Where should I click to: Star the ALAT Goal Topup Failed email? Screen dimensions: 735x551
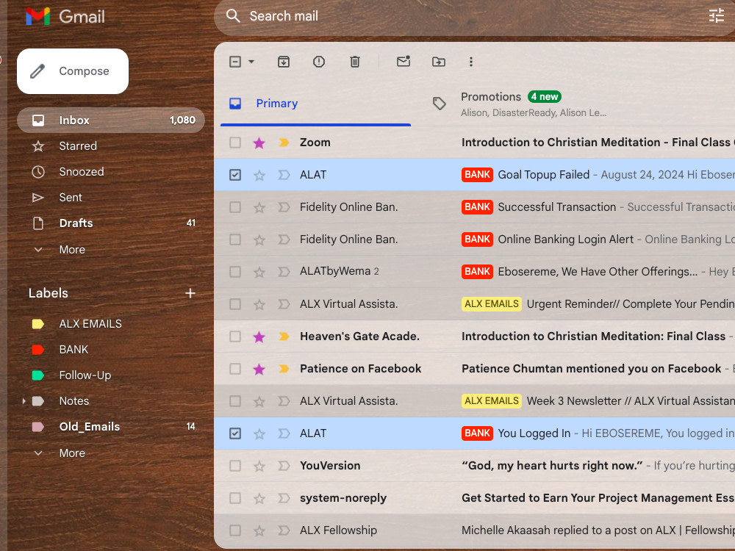tap(259, 176)
